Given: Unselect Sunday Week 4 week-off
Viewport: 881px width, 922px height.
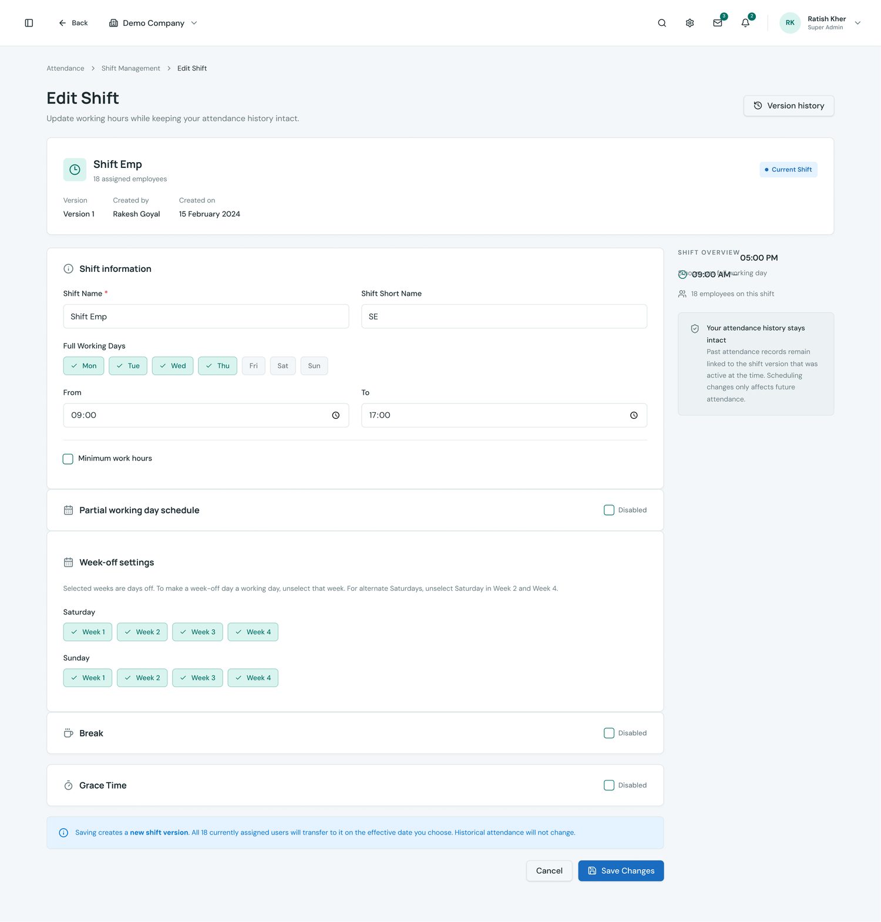Looking at the screenshot, I should click(x=253, y=678).
